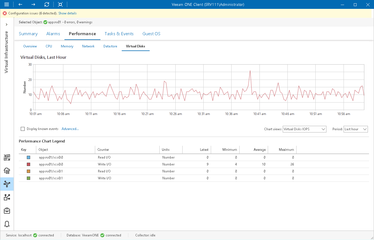
Task: Refresh the current view
Action: pyautogui.click(x=46, y=4)
